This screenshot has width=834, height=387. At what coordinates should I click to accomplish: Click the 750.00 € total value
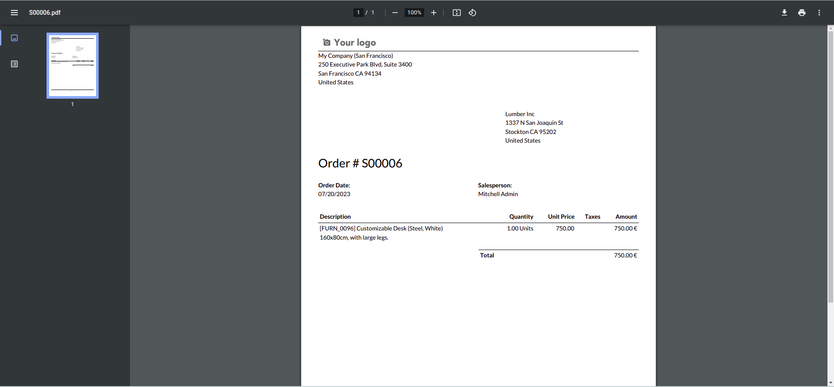click(x=625, y=255)
